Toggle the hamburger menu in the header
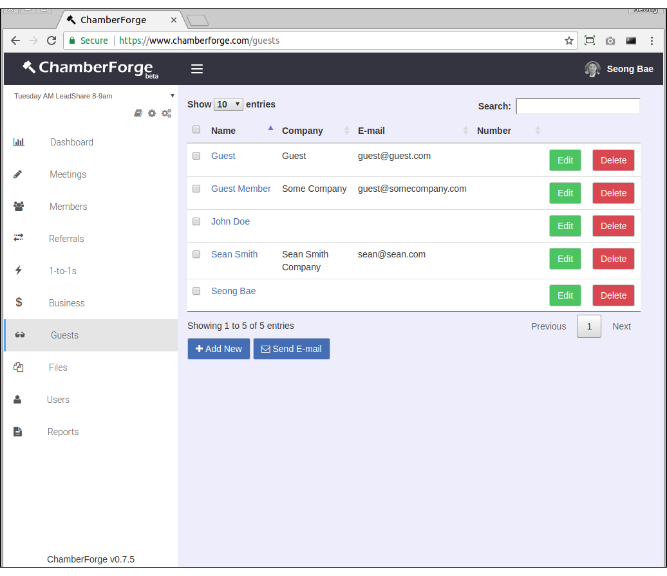This screenshot has height=576, width=667. tap(197, 69)
